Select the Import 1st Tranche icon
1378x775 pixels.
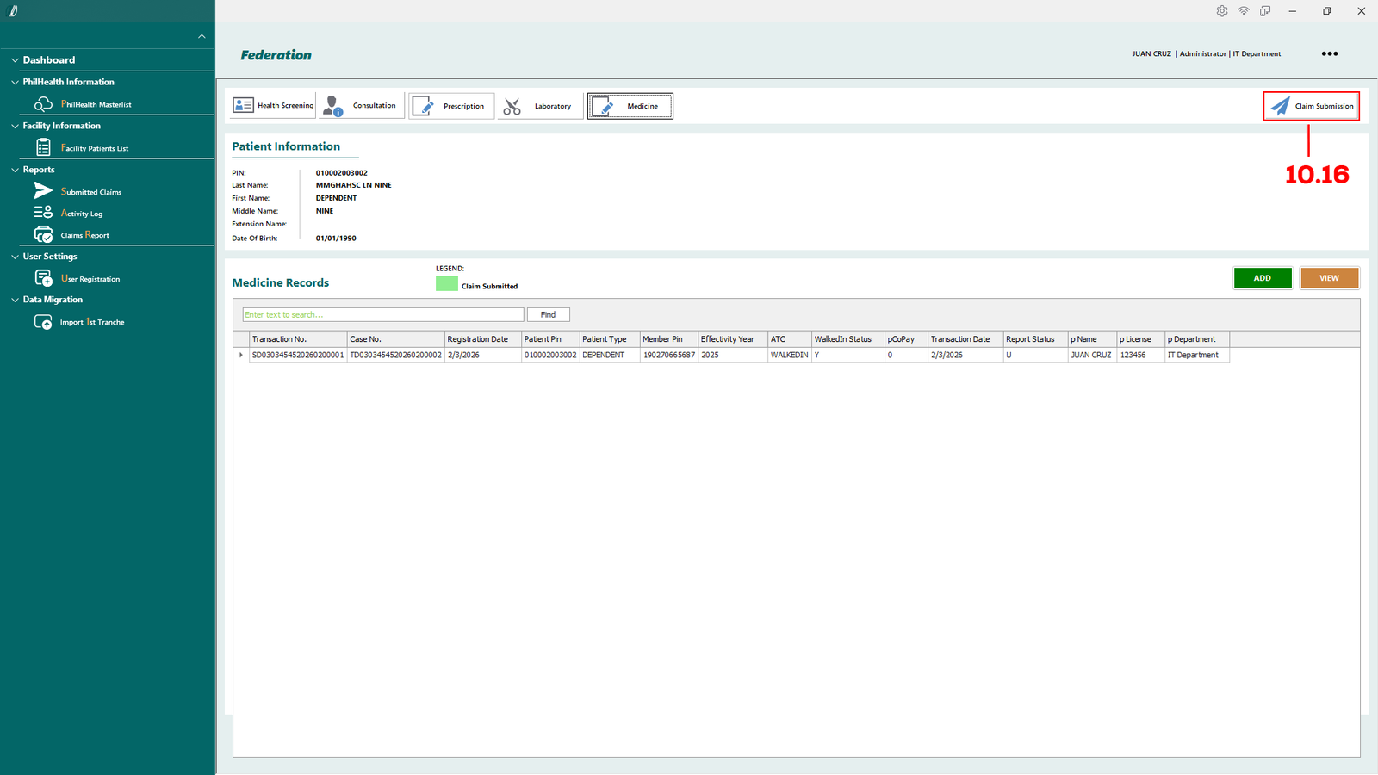coord(43,322)
